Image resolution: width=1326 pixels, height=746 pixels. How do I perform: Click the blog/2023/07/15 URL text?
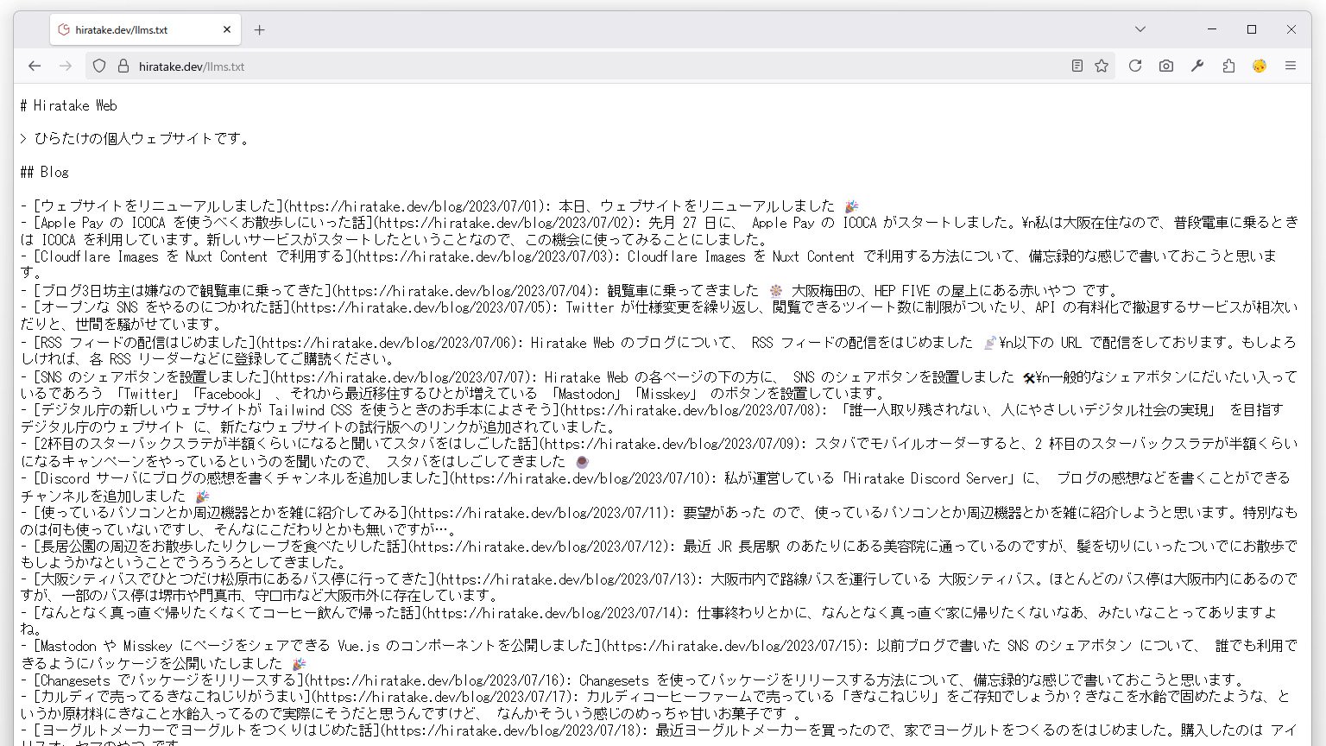point(736,646)
